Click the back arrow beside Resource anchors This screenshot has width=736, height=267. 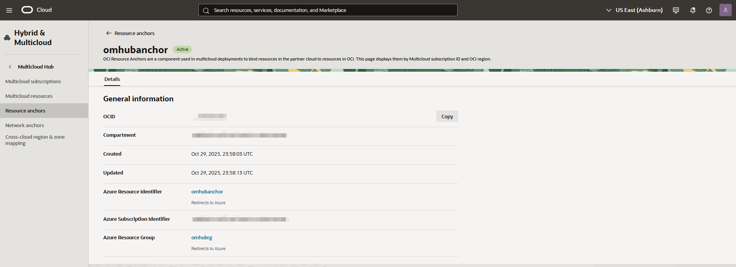pyautogui.click(x=109, y=33)
